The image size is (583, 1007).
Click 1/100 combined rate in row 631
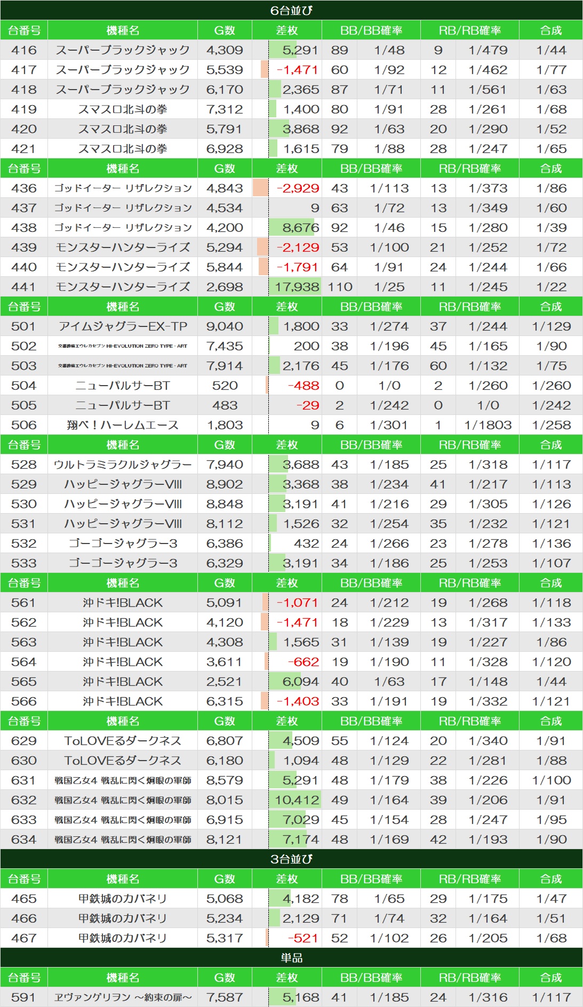[551, 780]
